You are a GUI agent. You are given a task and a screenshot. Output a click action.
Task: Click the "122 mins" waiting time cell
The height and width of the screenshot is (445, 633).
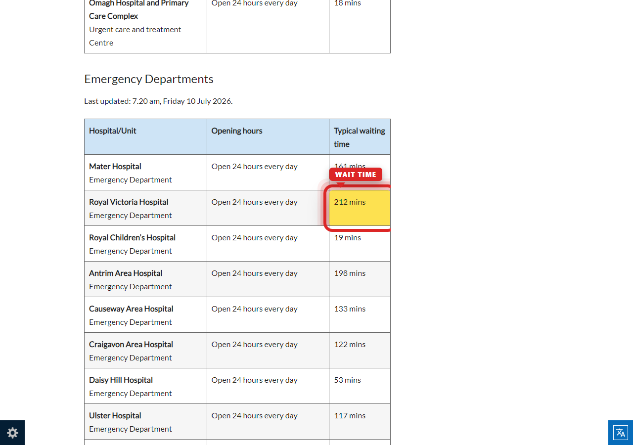360,351
